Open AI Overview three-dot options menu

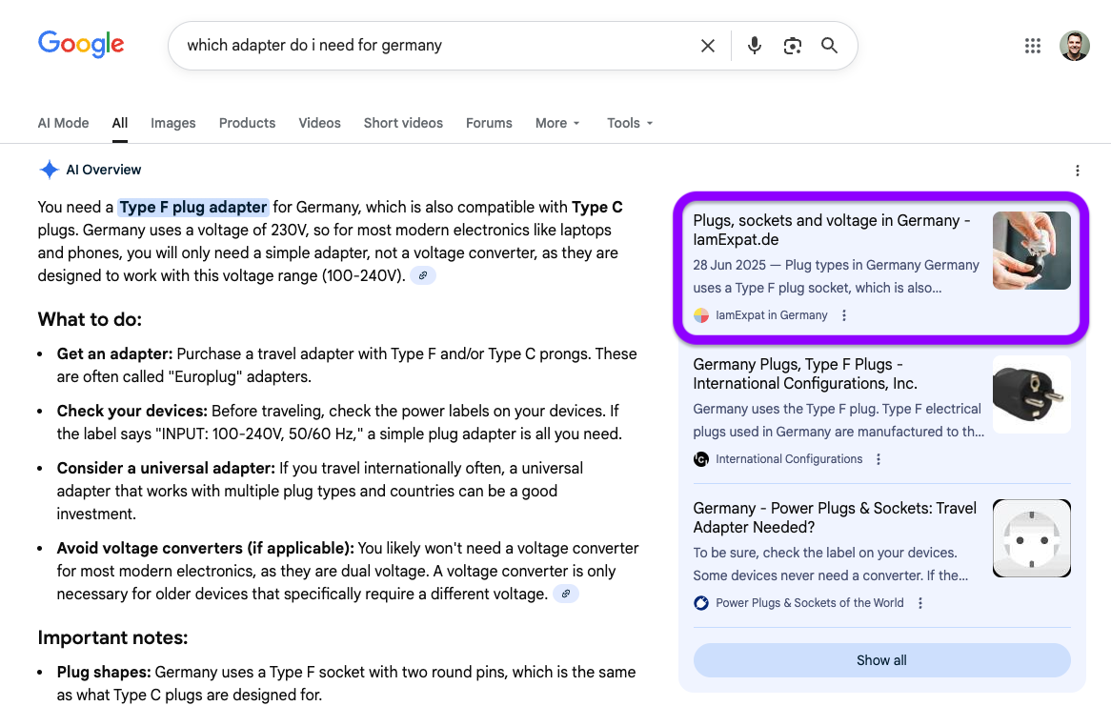[1077, 171]
